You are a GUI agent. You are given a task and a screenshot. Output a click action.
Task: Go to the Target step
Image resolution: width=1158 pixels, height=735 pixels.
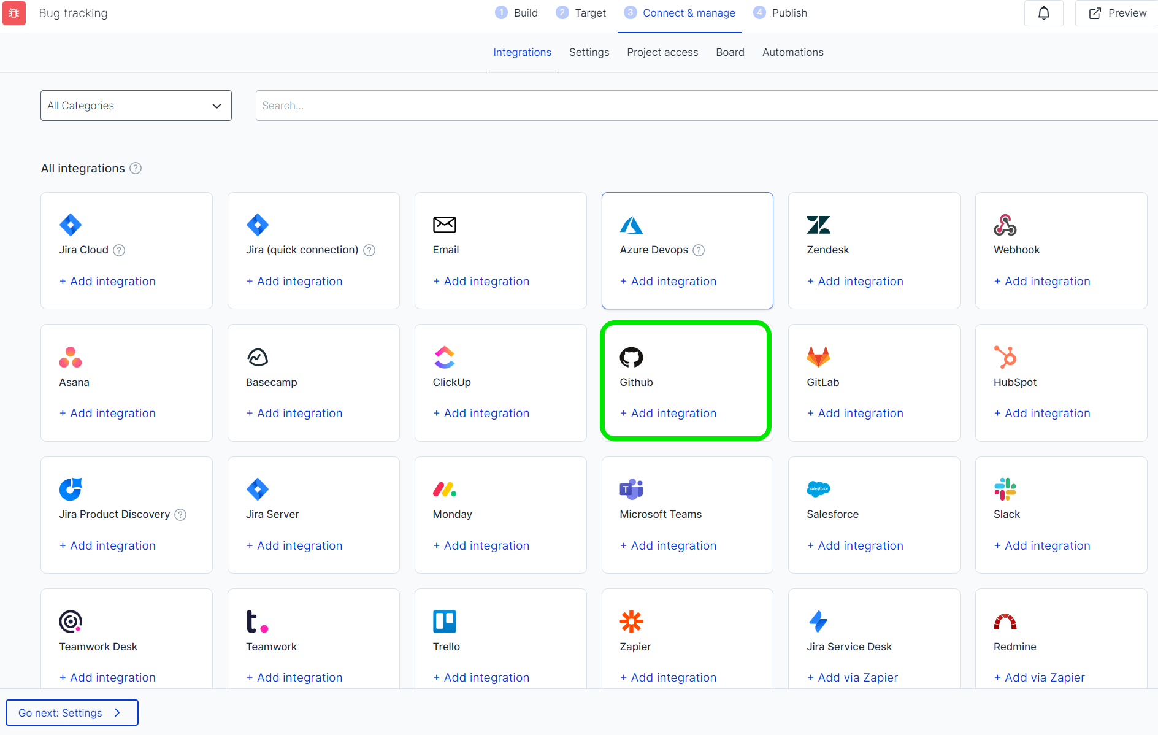click(581, 13)
